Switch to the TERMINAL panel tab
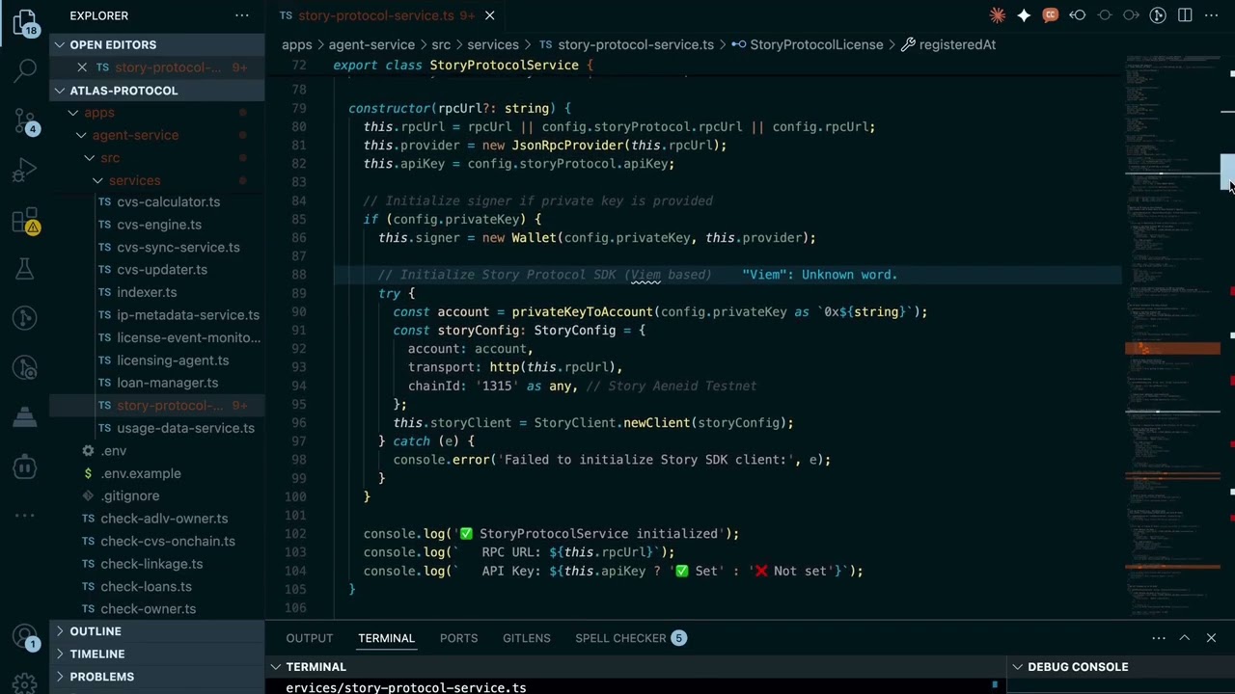 (386, 638)
